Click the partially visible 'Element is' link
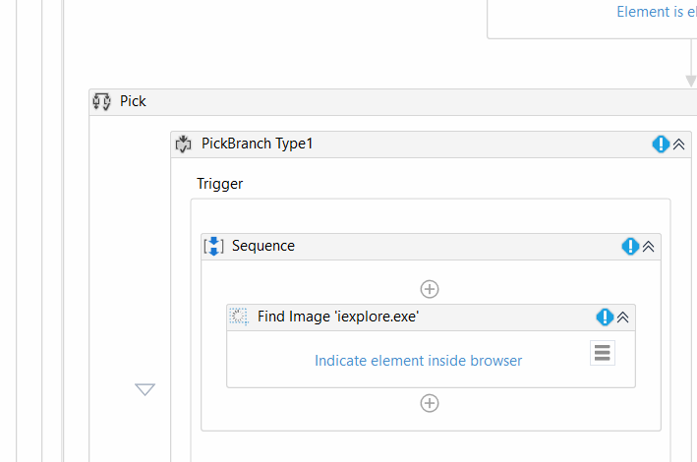The width and height of the screenshot is (697, 462). [x=656, y=12]
